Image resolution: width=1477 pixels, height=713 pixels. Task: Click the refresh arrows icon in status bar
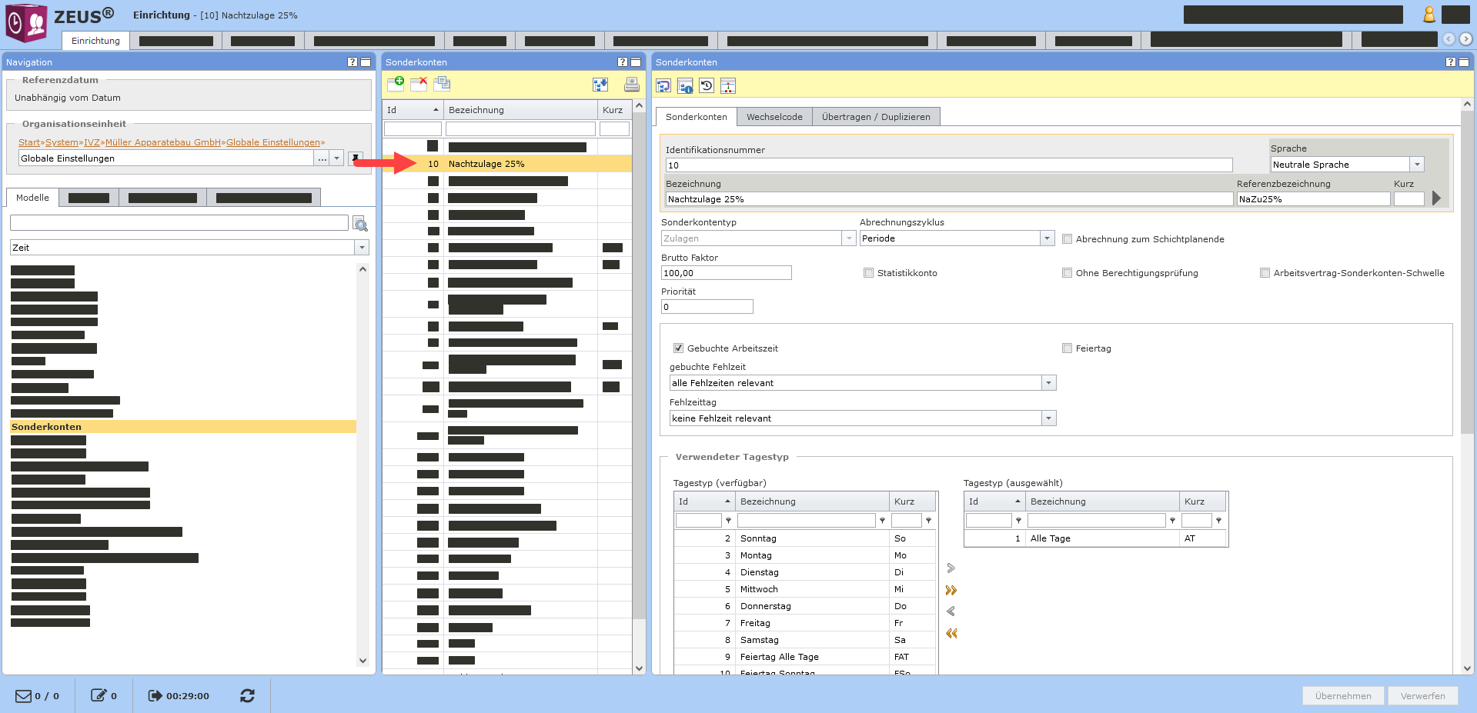pos(247,695)
